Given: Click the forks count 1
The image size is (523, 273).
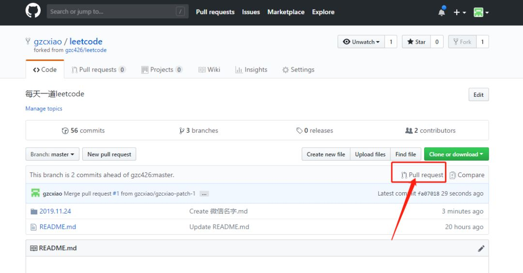Looking at the screenshot, I should click(x=482, y=42).
